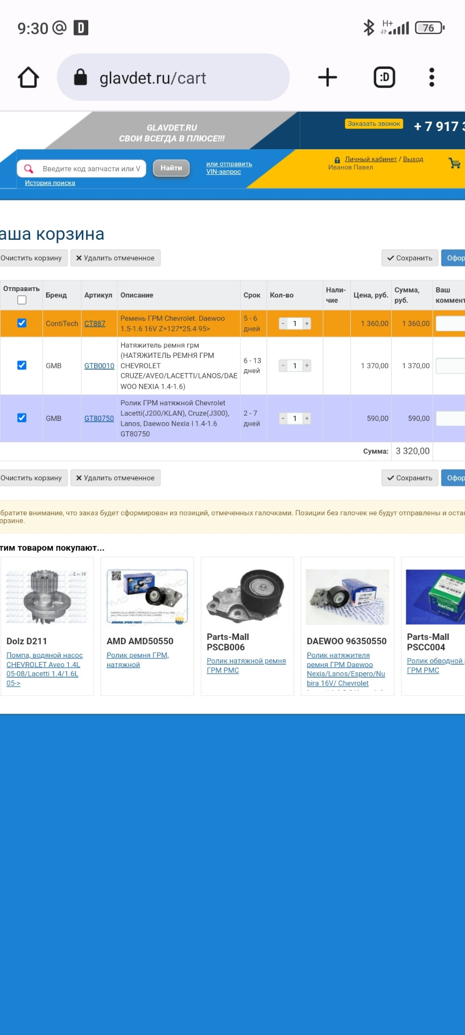Click comment field for GT80750 row
The height and width of the screenshot is (1035, 465).
pos(450,418)
